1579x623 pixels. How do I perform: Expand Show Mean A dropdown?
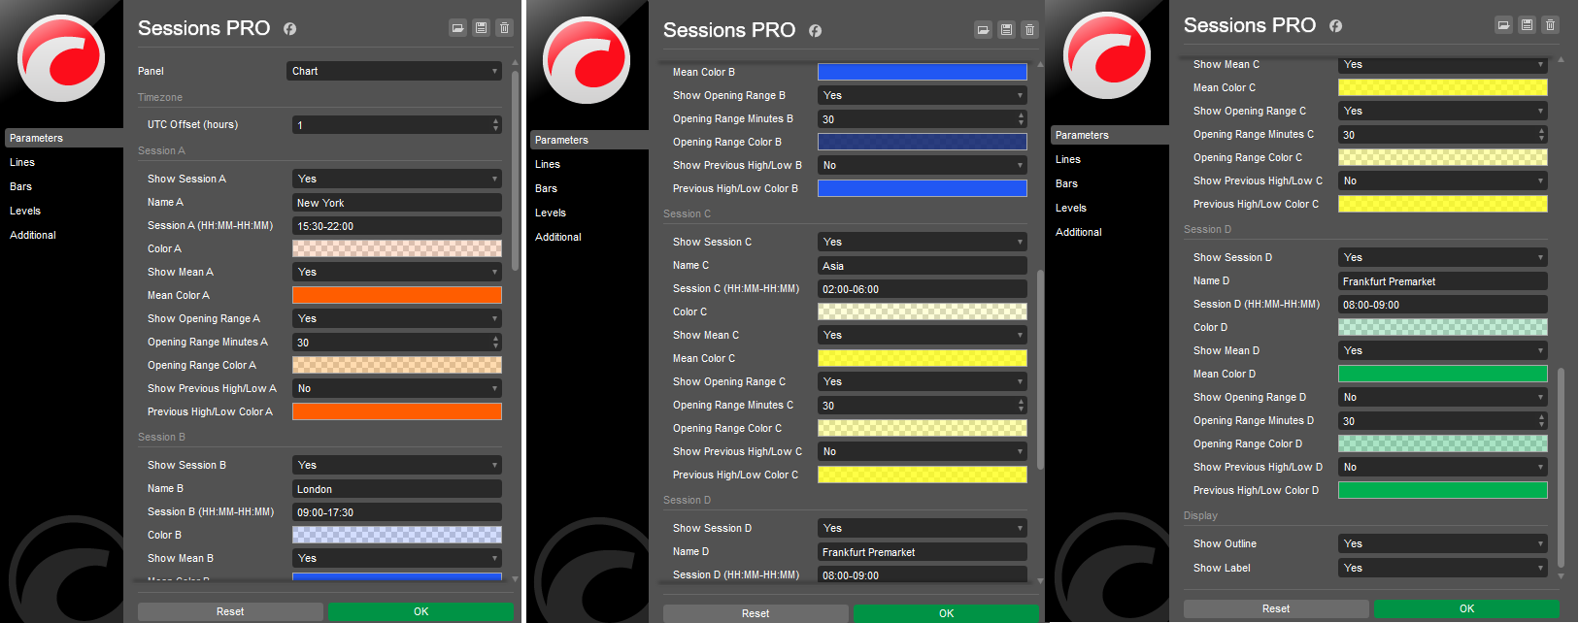[397, 272]
